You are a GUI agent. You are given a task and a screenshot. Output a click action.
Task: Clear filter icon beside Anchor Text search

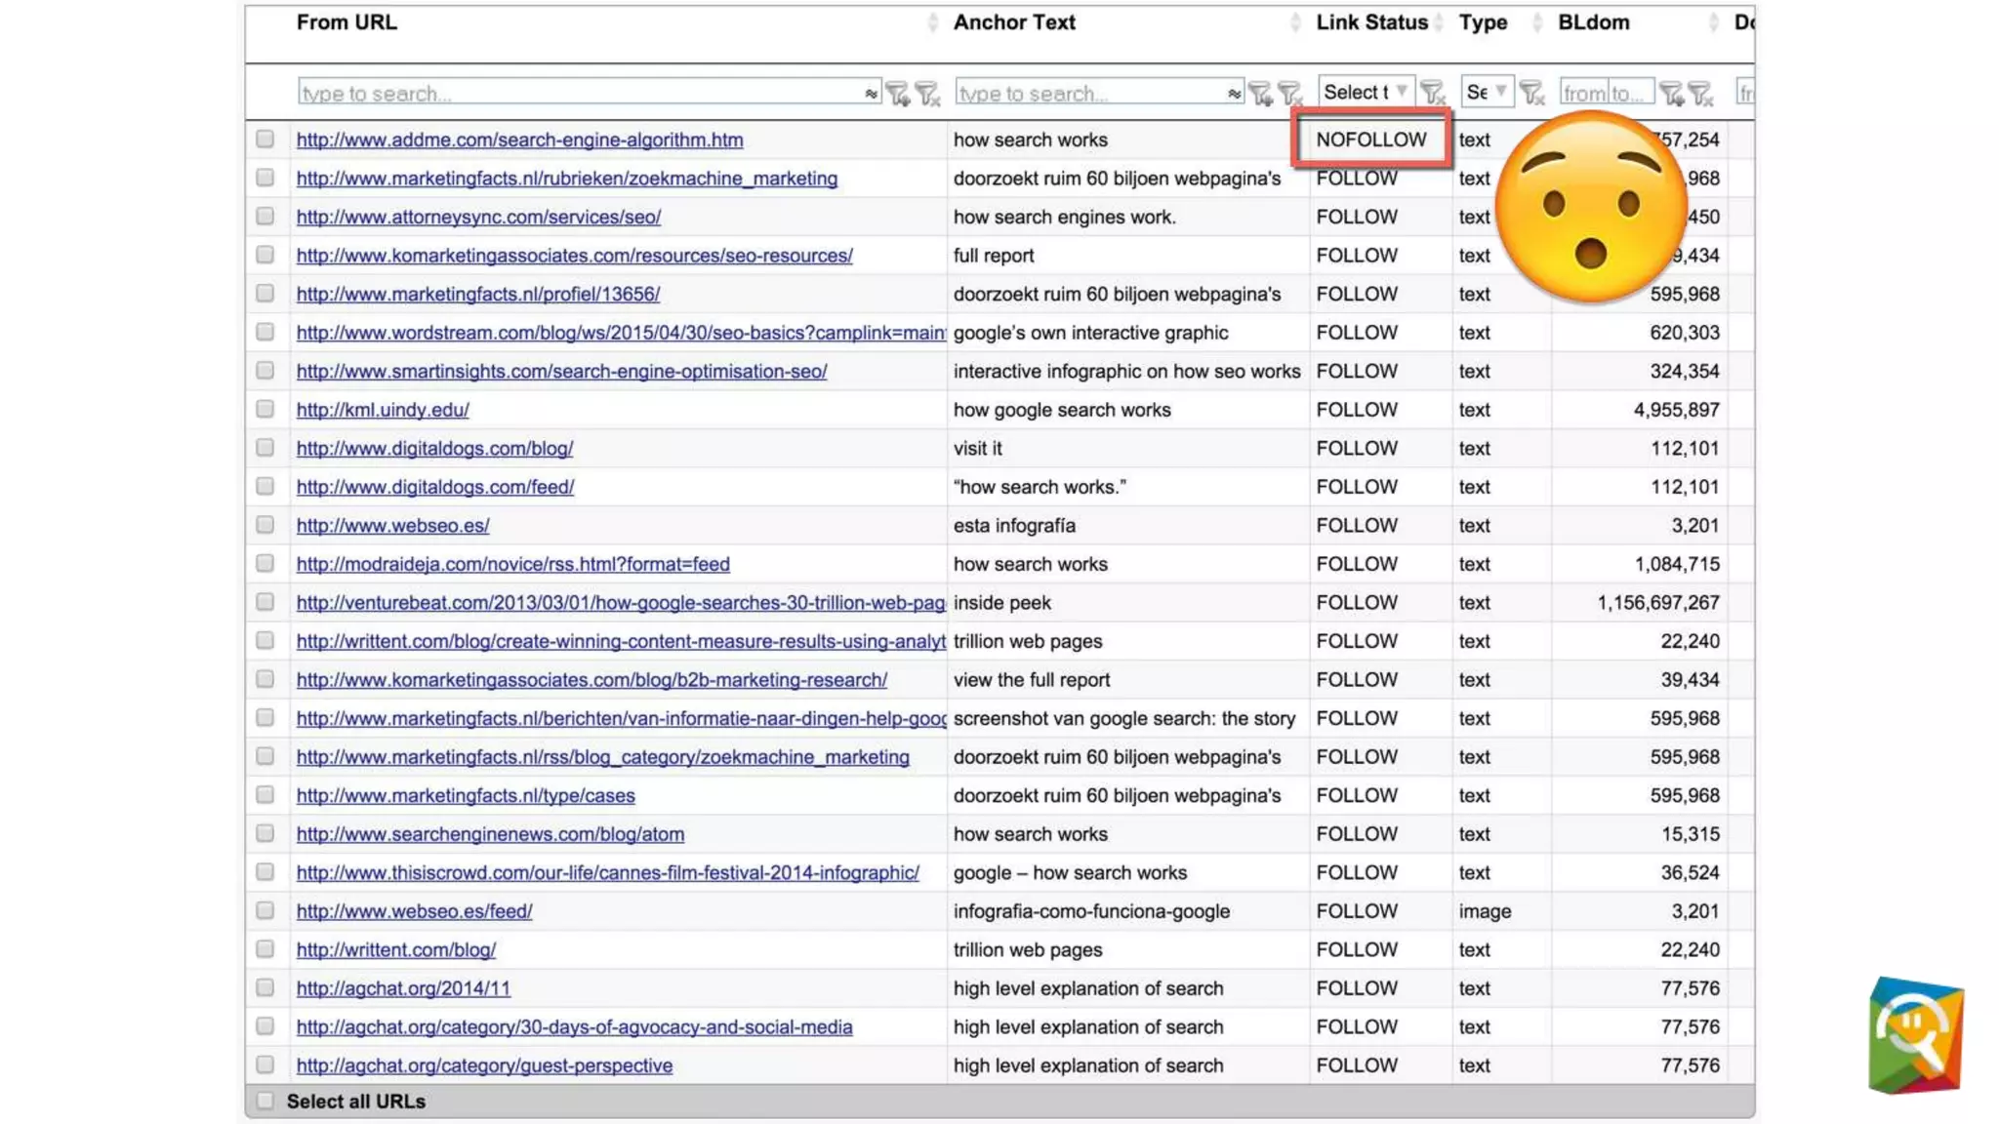coord(1289,94)
